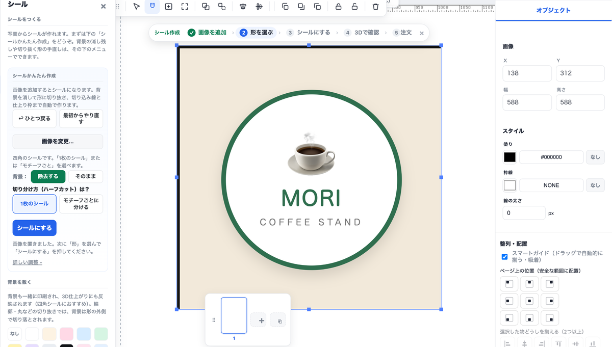Viewport: 612px width, 347px height.
Task: Position object at top-right of page
Action: [550, 284]
